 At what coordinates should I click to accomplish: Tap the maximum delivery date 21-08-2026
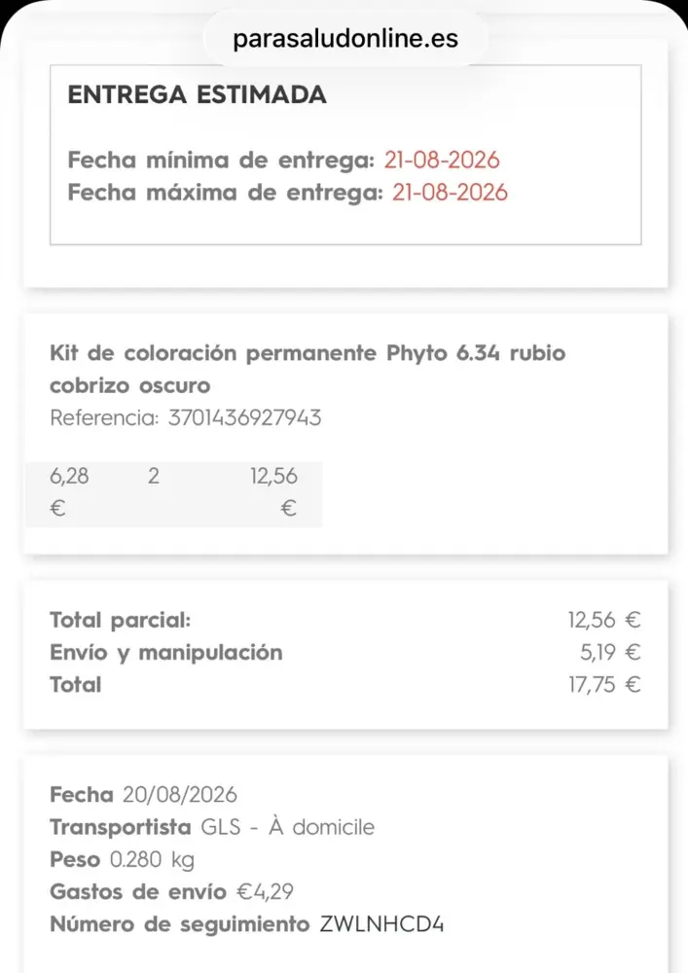coord(450,193)
